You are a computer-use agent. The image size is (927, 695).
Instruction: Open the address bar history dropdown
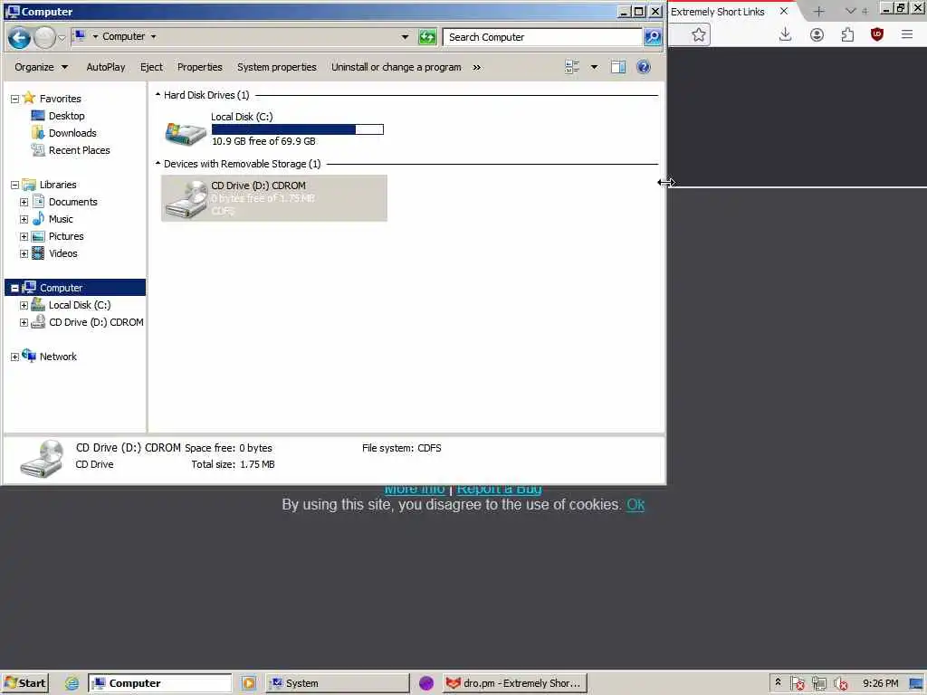coord(405,37)
